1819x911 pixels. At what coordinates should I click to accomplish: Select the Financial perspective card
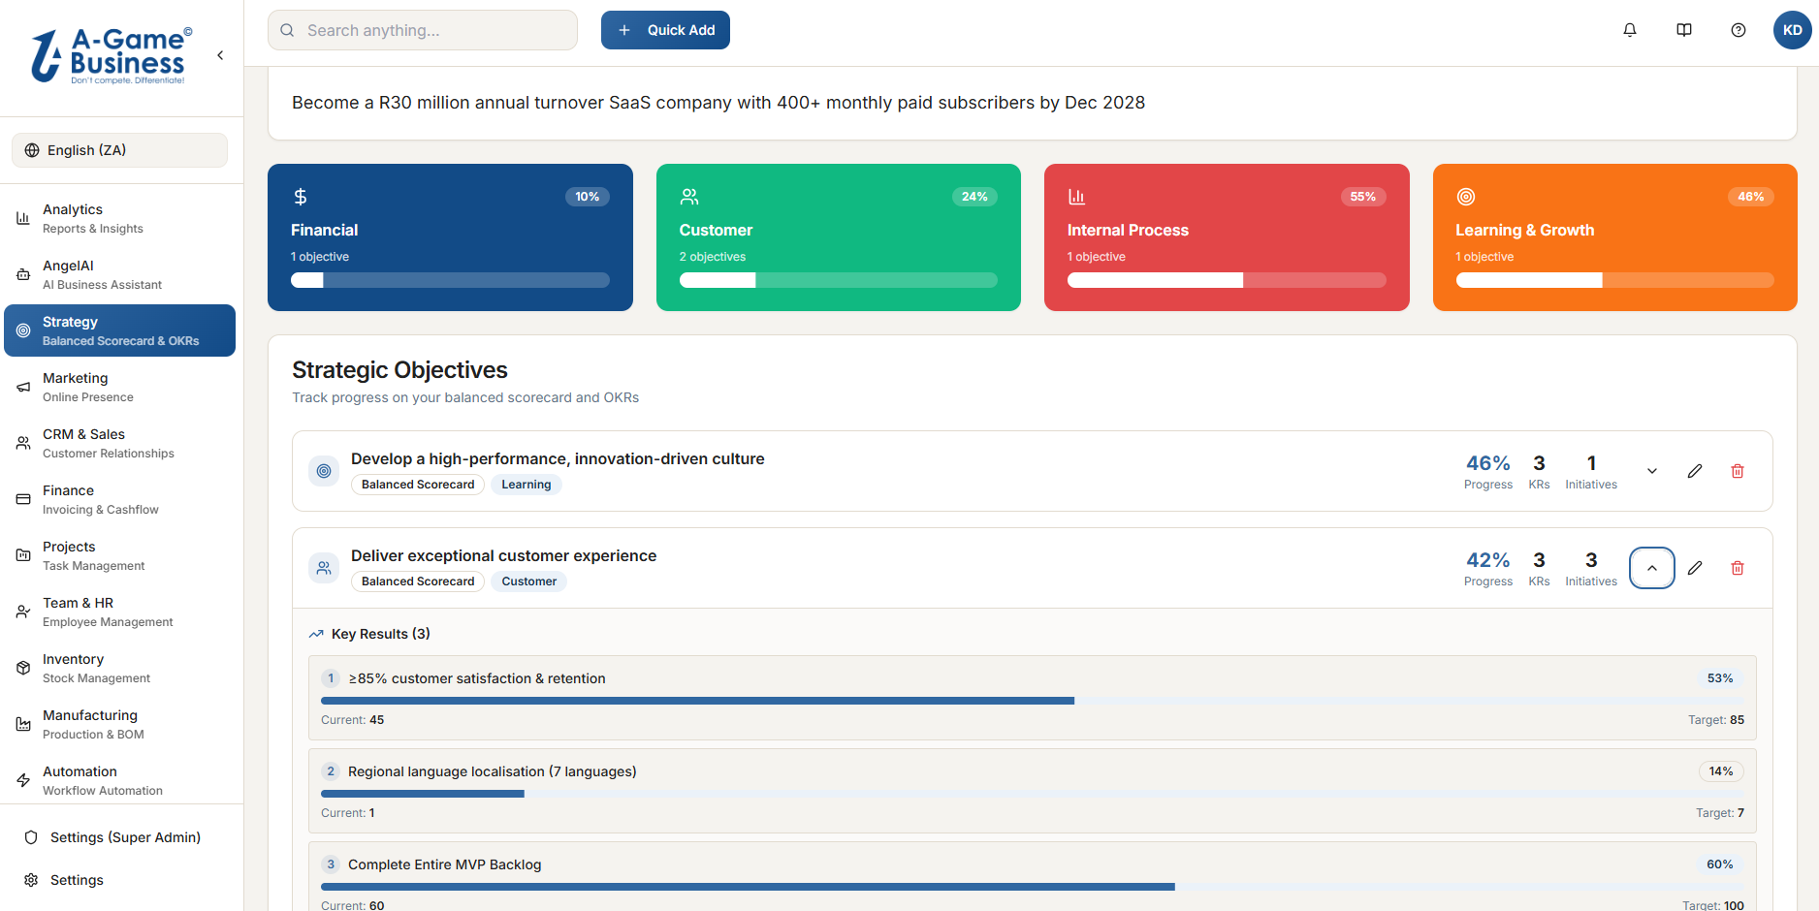[x=450, y=237]
